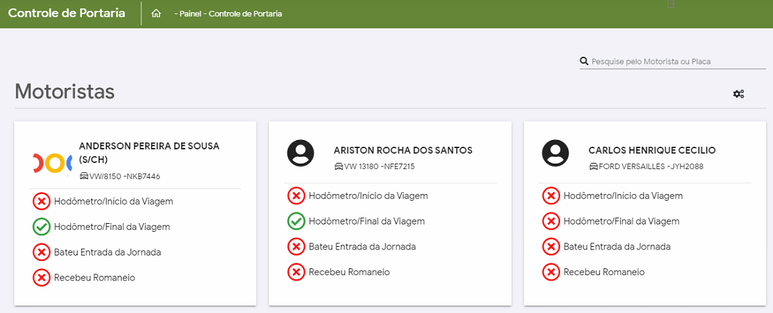Toggle Carlos's Hodômetro/Início da Viagem status

[x=551, y=196]
